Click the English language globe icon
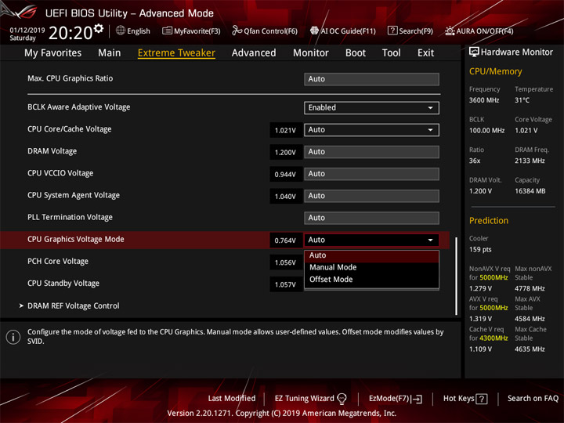The width and height of the screenshot is (564, 423). point(121,31)
